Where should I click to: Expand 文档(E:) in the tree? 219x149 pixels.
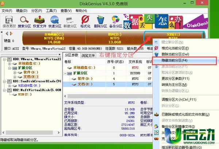click(x=15, y=77)
